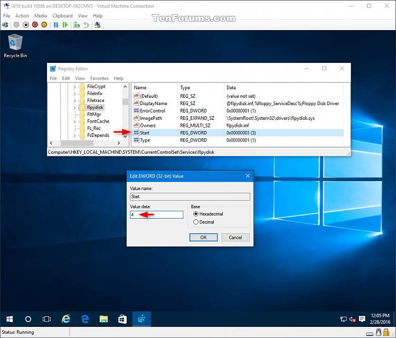The width and height of the screenshot is (396, 338).
Task: Open the Action menu
Action: click(x=22, y=16)
